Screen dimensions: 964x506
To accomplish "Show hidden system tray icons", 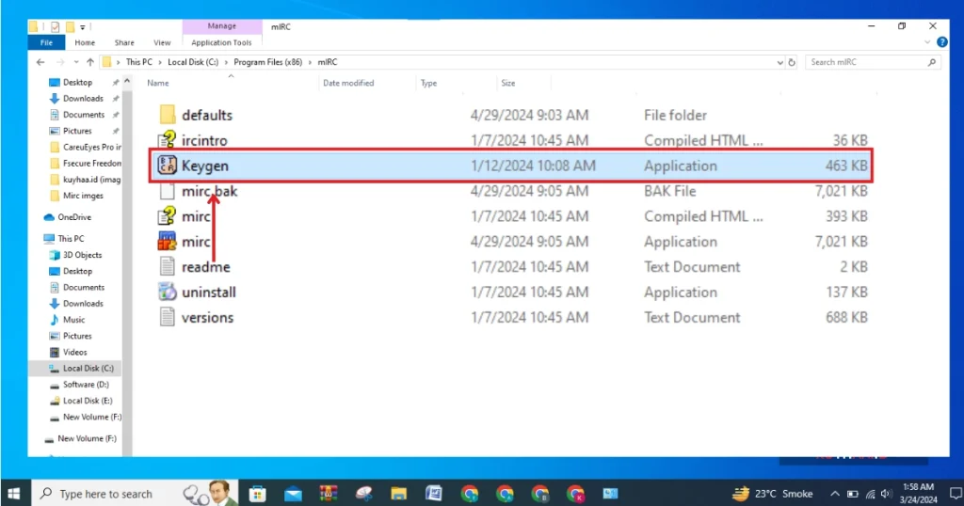I will tap(834, 494).
